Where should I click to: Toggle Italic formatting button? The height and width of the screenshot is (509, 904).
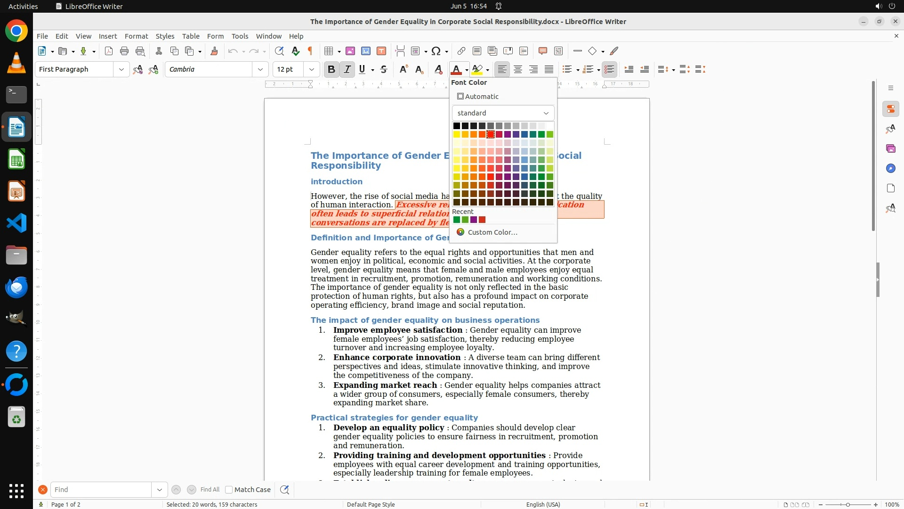[347, 69]
